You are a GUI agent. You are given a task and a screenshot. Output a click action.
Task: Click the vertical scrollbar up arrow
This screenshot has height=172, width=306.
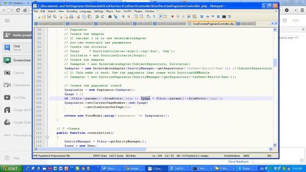point(275,30)
